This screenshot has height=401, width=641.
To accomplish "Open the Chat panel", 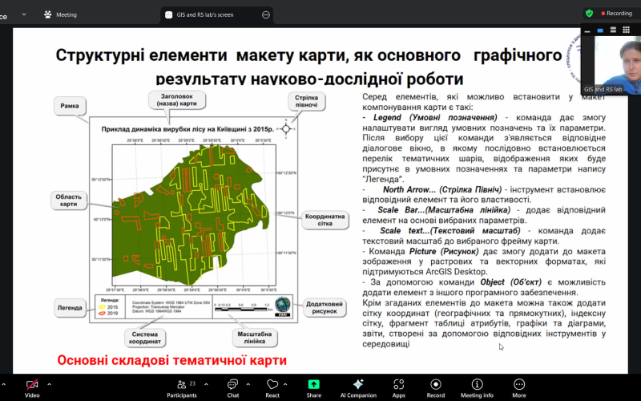I will (232, 385).
